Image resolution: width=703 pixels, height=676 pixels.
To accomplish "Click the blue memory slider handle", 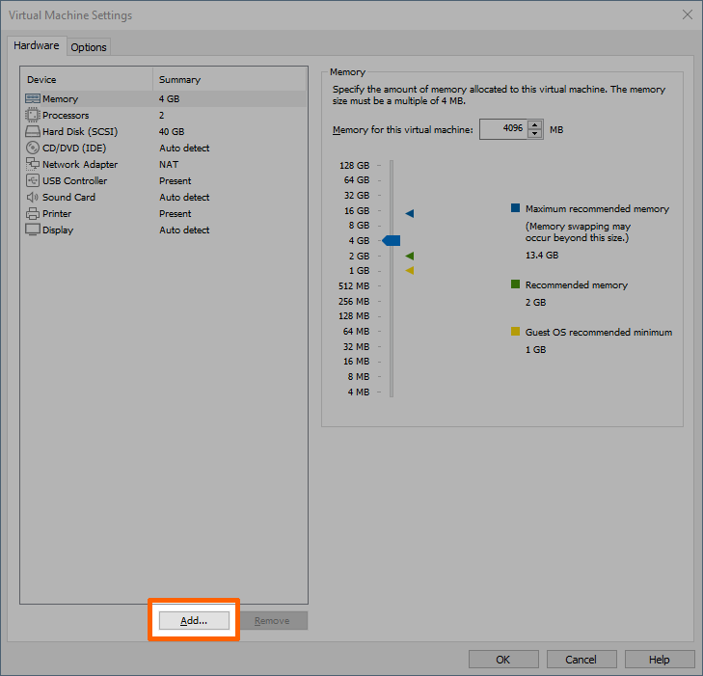I will point(392,240).
